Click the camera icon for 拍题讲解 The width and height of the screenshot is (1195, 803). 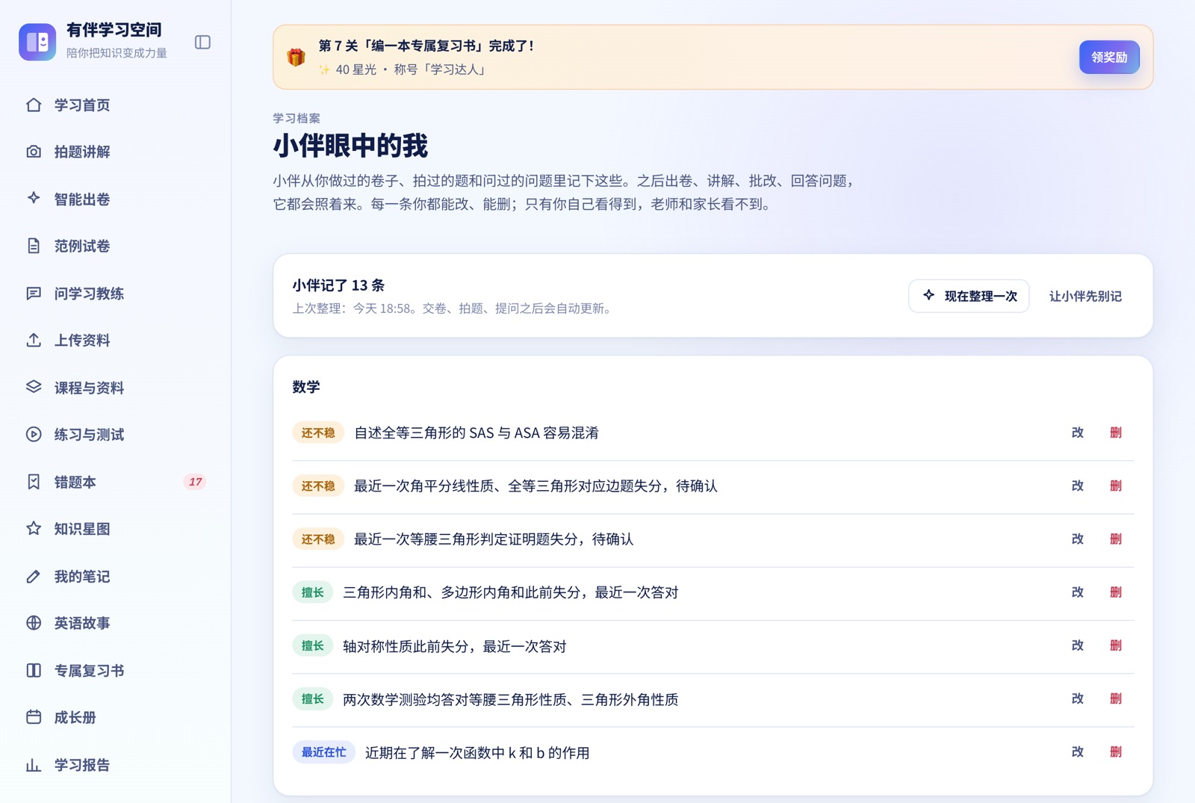coord(34,152)
